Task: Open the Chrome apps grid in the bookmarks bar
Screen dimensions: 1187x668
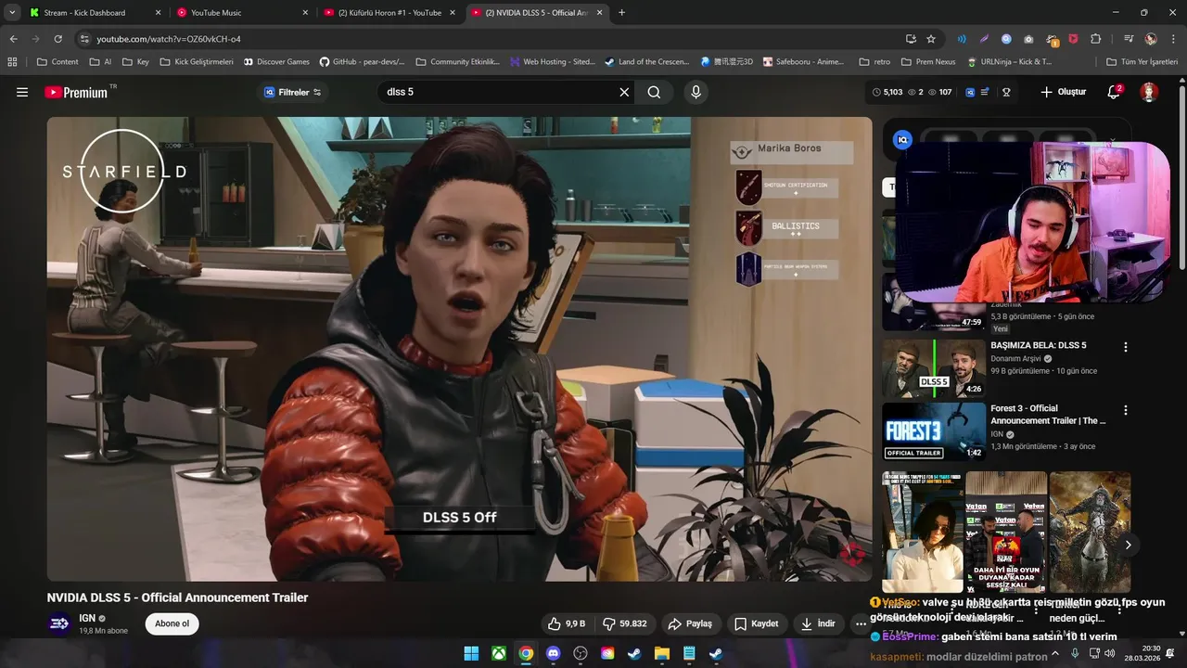Action: tap(12, 62)
